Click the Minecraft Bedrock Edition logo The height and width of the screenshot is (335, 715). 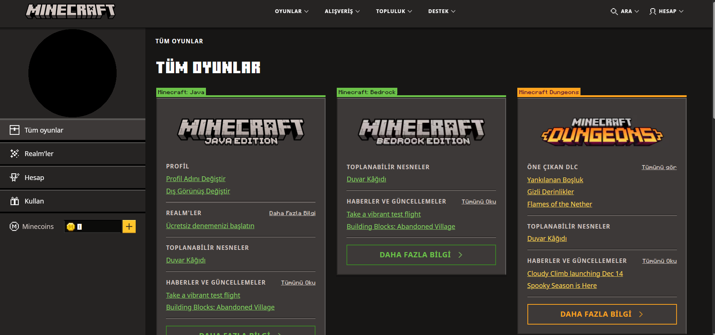[421, 131]
